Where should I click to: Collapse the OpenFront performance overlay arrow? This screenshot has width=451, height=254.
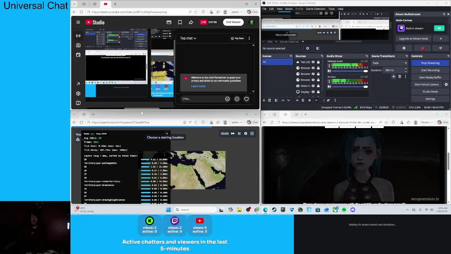(167, 134)
